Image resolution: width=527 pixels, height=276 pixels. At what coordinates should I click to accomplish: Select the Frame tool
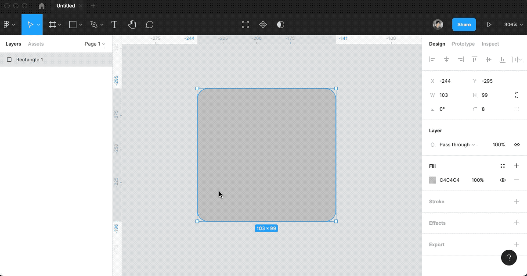52,25
